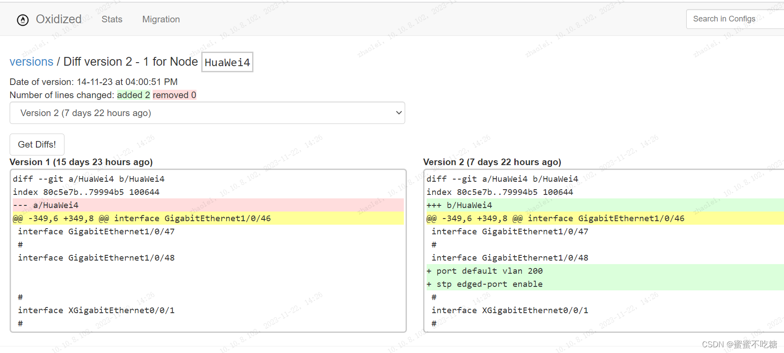Screen dimensions: 784x353
Task: Focus the Search in Configs field
Action: [735, 19]
